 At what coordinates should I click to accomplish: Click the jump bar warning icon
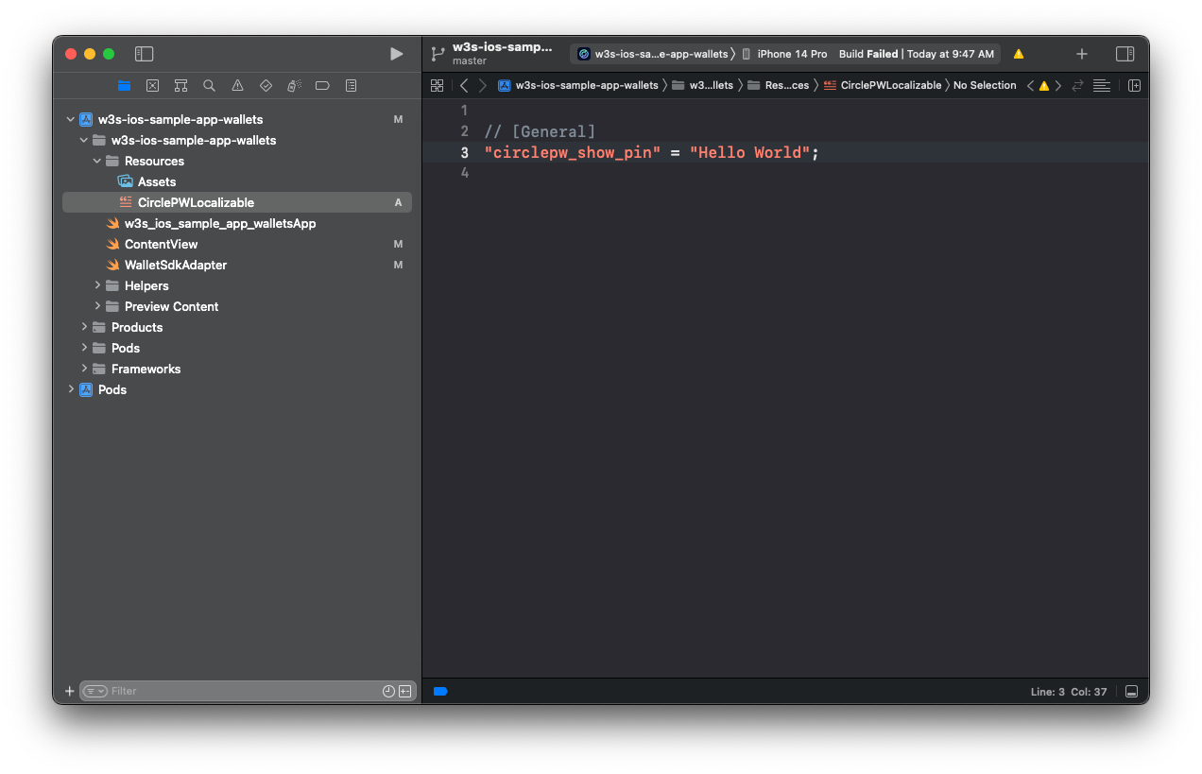coord(1044,85)
